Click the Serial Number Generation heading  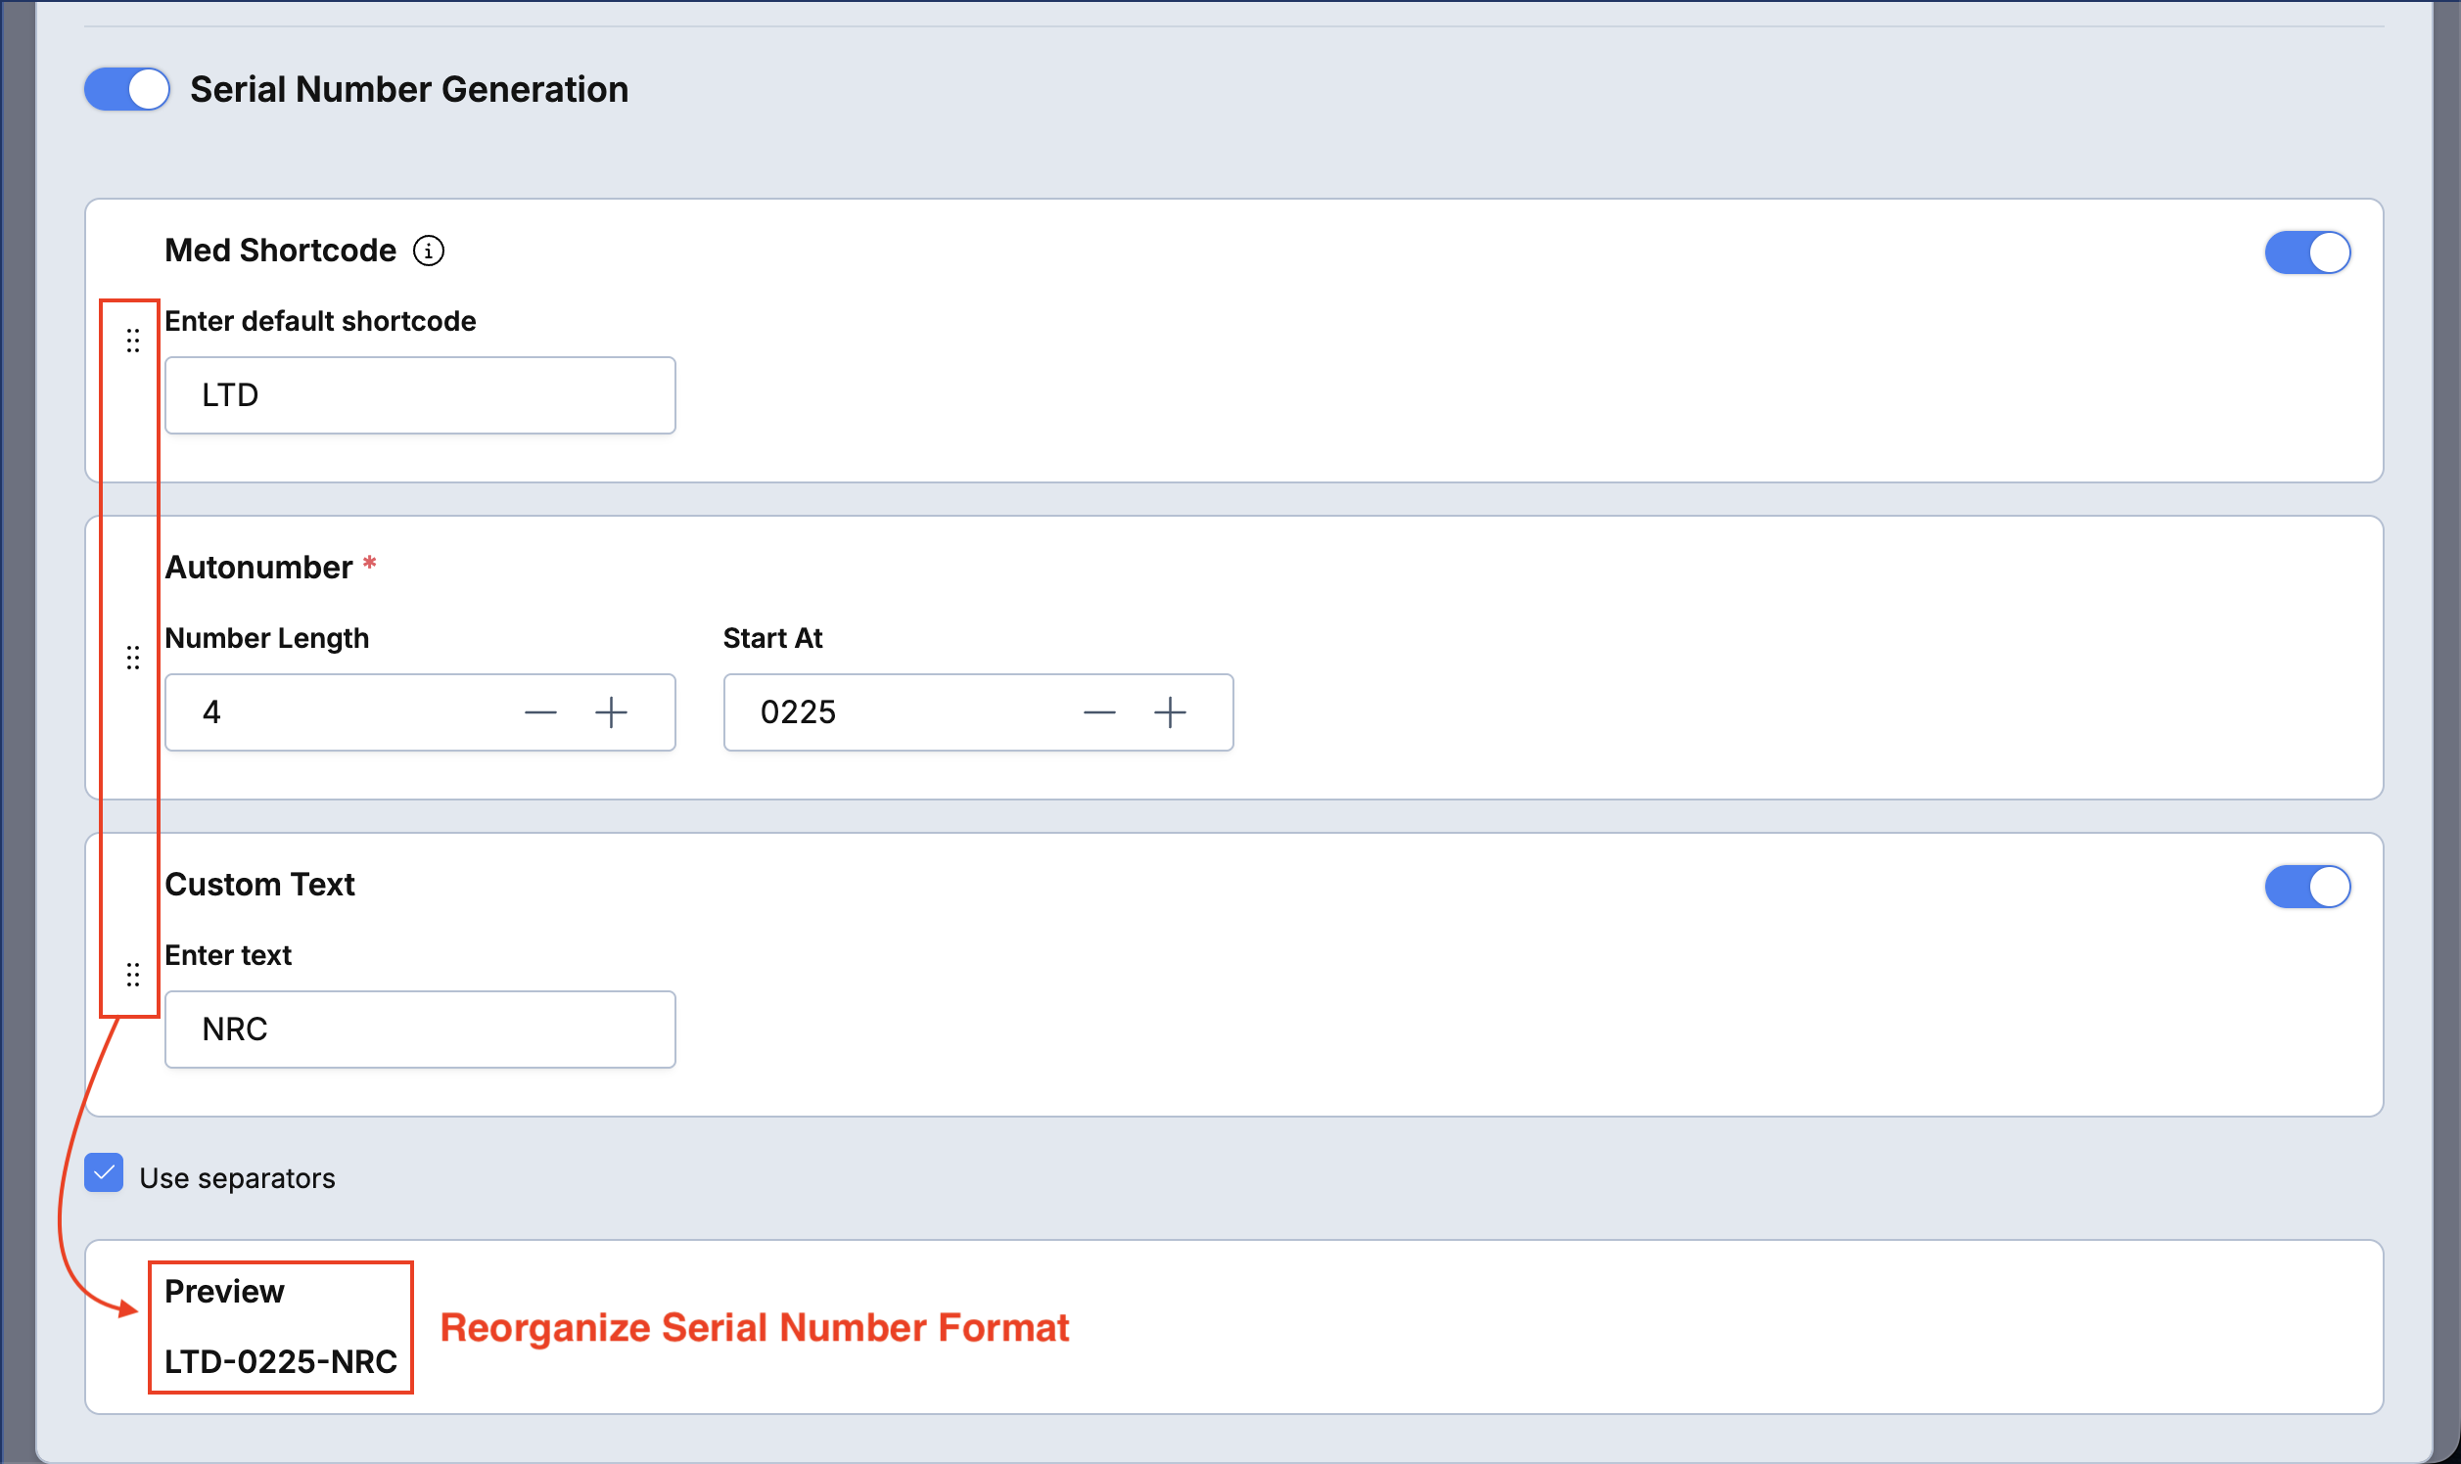409,90
